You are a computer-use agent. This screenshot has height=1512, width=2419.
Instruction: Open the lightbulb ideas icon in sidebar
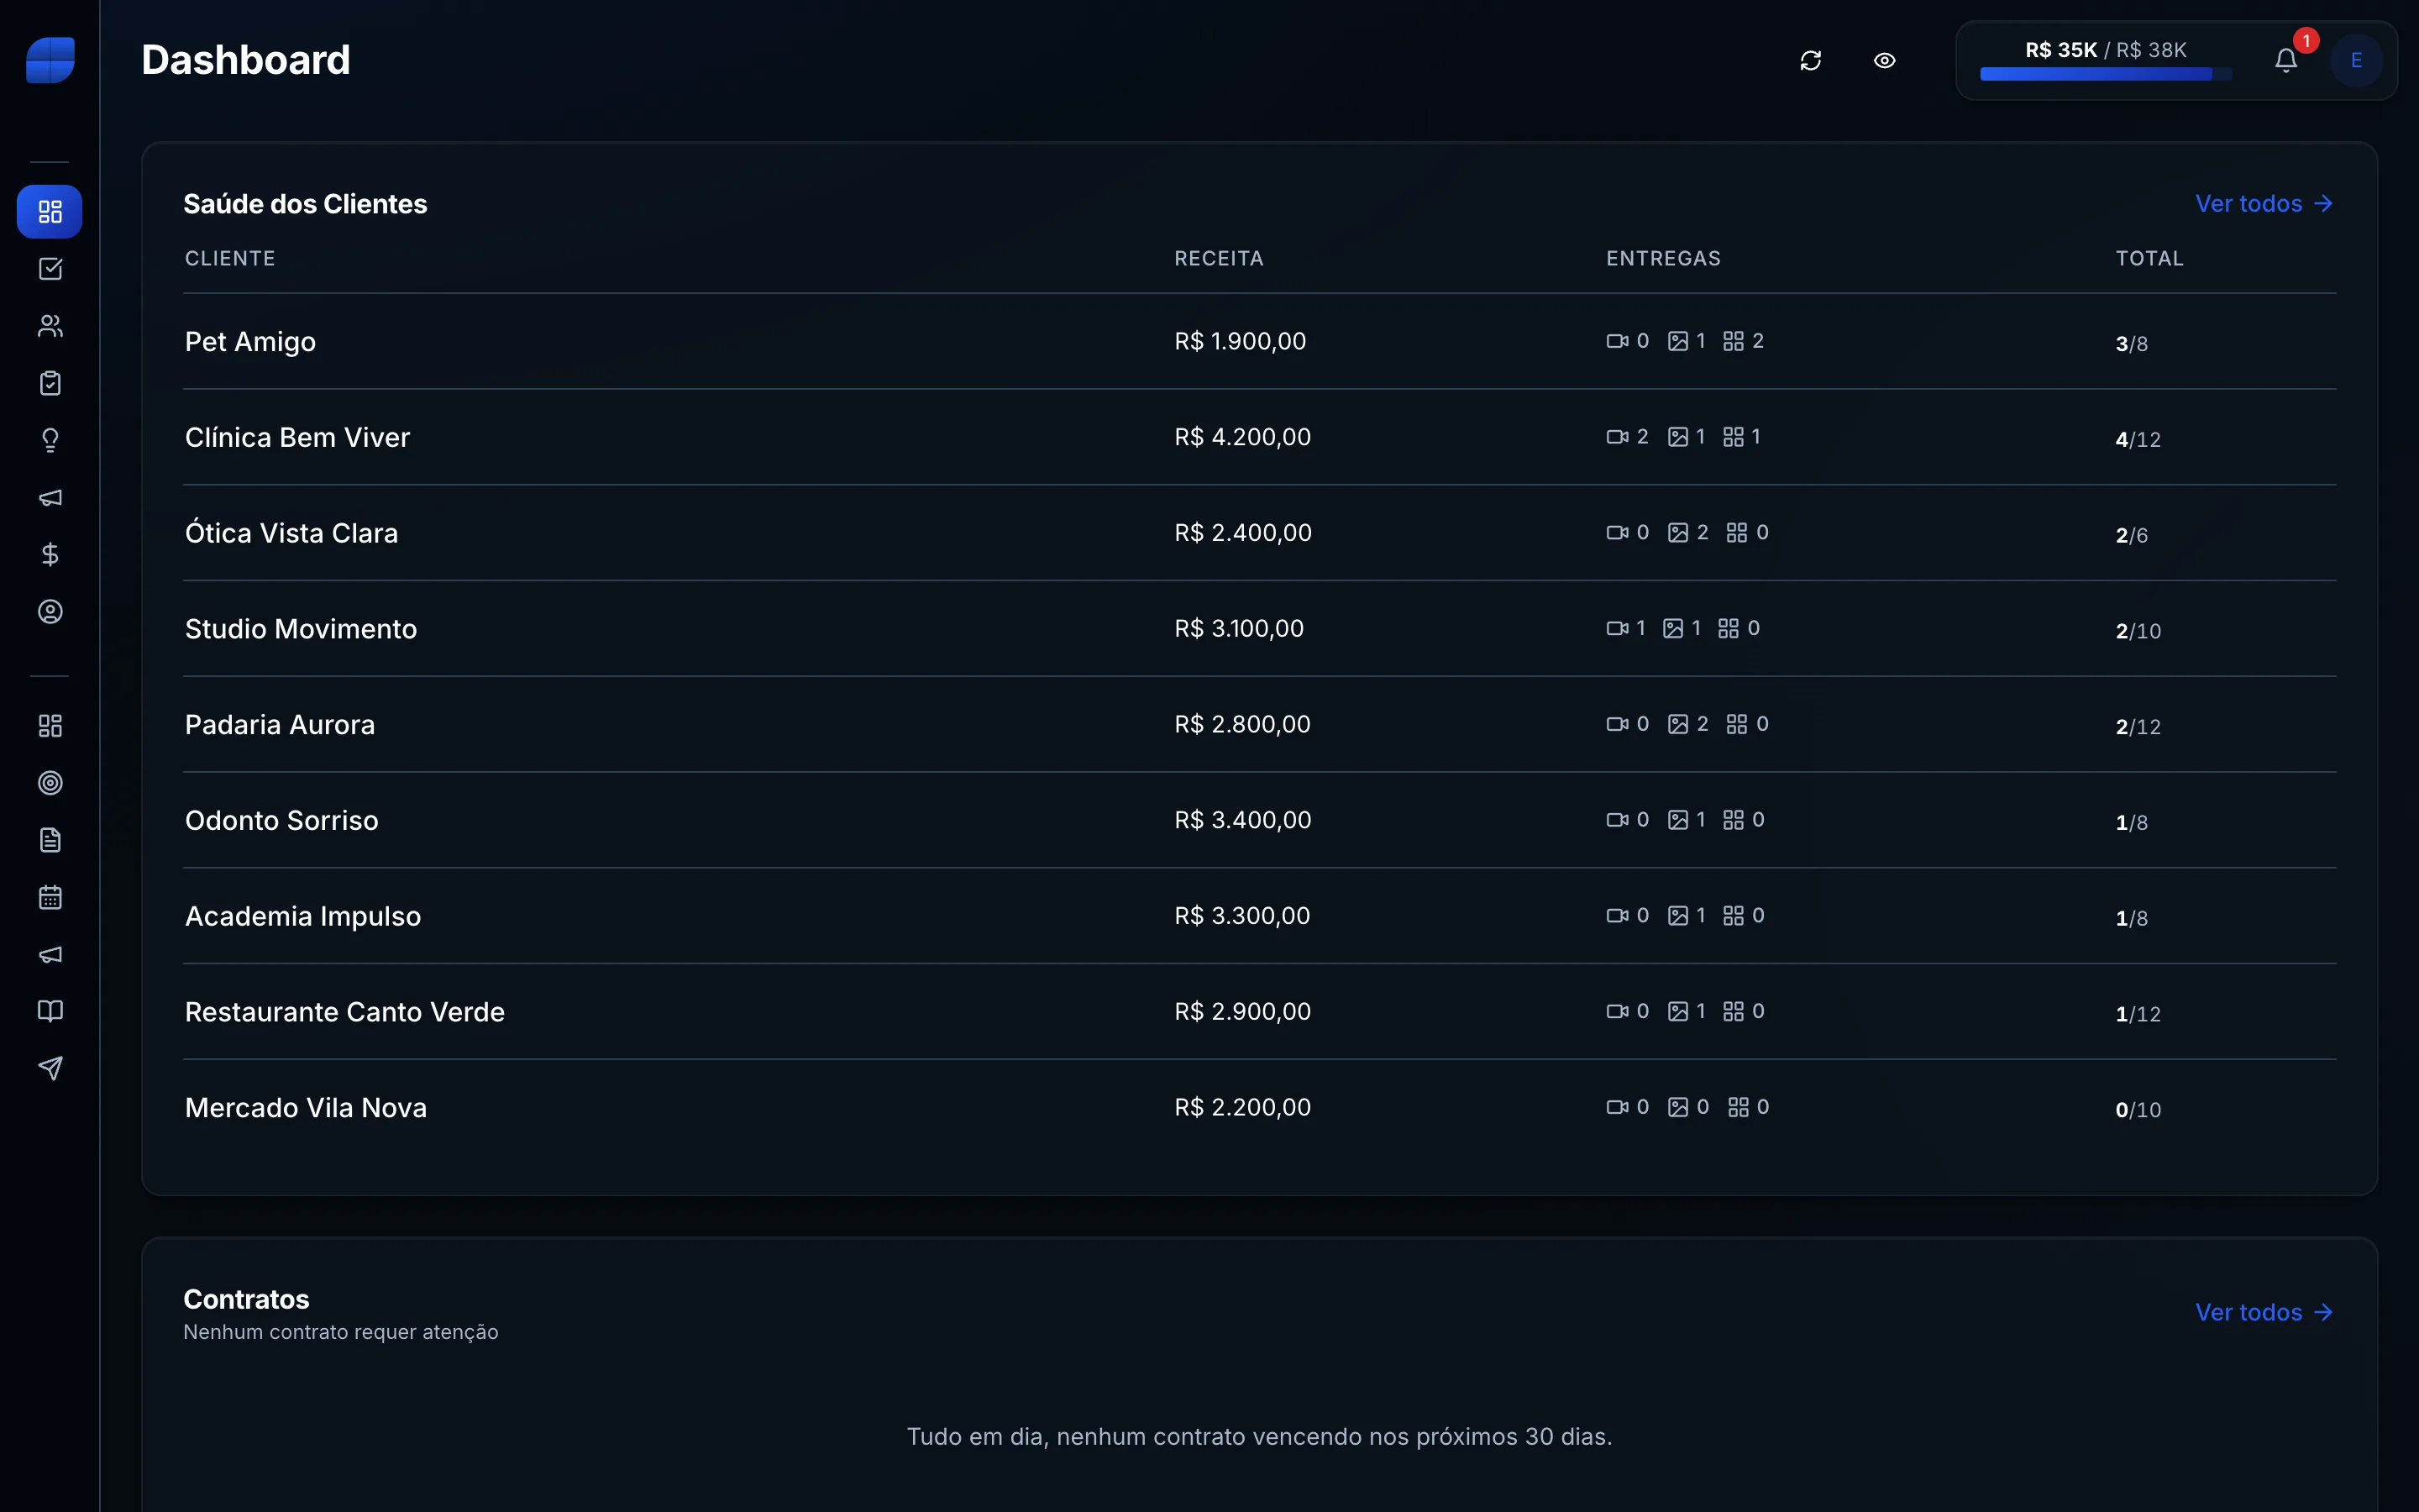pyautogui.click(x=50, y=440)
